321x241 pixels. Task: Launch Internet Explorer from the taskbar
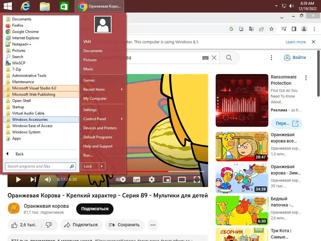[25, 6]
